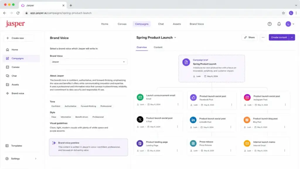Click the blog post orange icon
Image resolution: width=300 pixels, height=169 pixels.
point(247,120)
